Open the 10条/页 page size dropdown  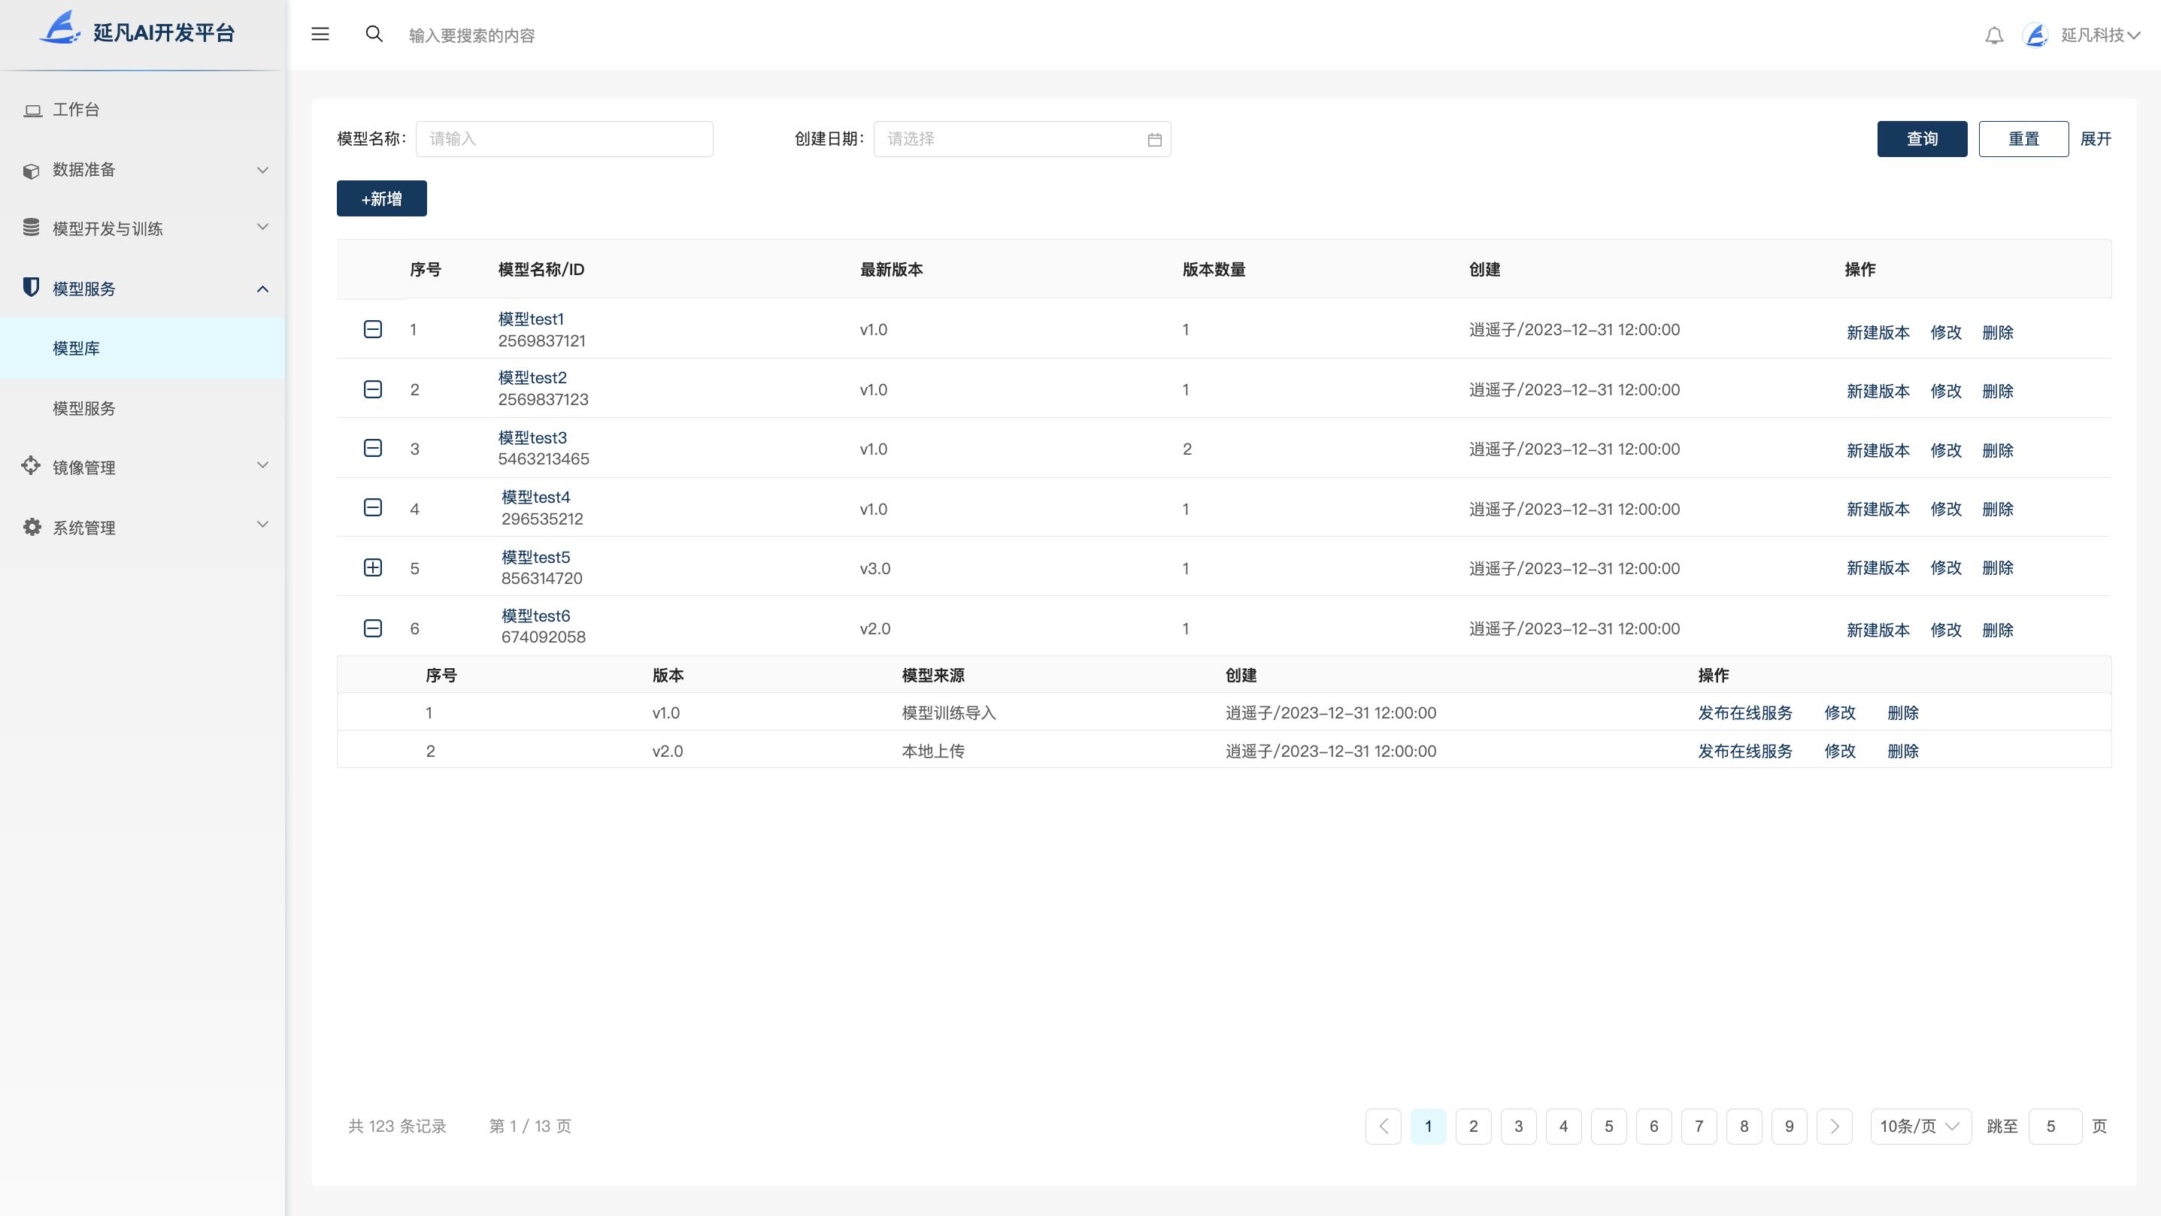[1920, 1127]
